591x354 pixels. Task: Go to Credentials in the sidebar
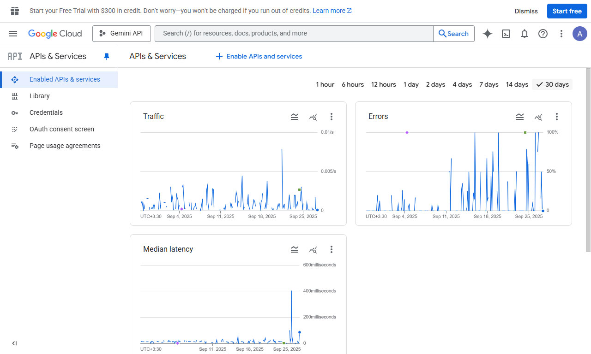46,112
